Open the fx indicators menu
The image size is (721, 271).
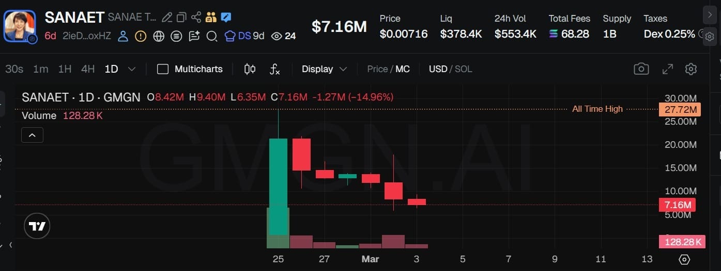[x=275, y=69]
